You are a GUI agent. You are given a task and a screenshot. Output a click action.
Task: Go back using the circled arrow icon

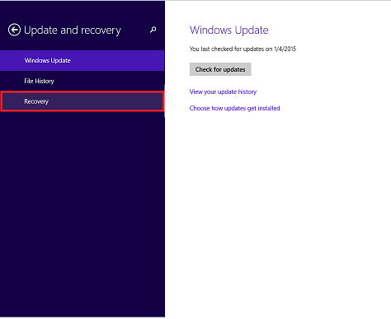point(14,30)
